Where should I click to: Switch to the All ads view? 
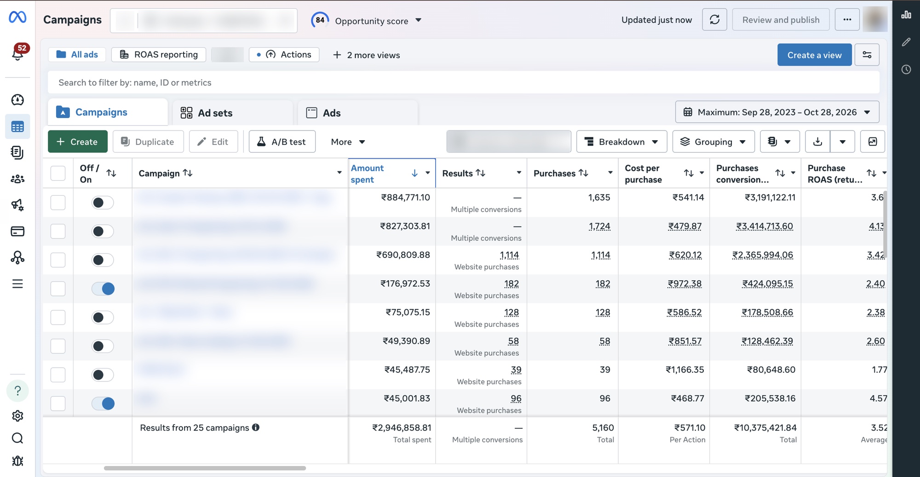[77, 55]
